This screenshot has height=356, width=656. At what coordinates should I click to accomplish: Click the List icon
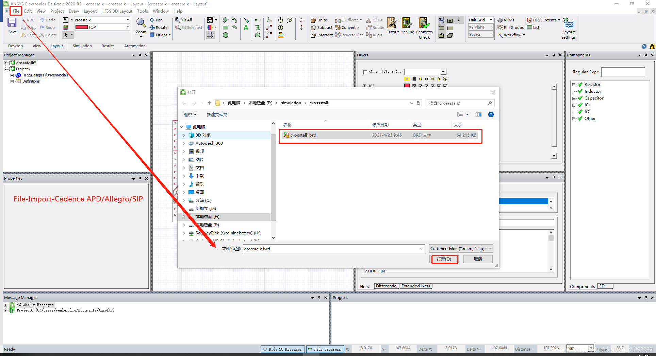[x=529, y=28]
